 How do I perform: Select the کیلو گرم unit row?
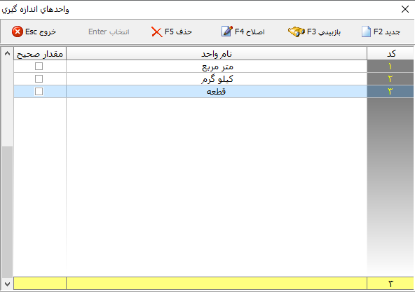[x=214, y=79]
